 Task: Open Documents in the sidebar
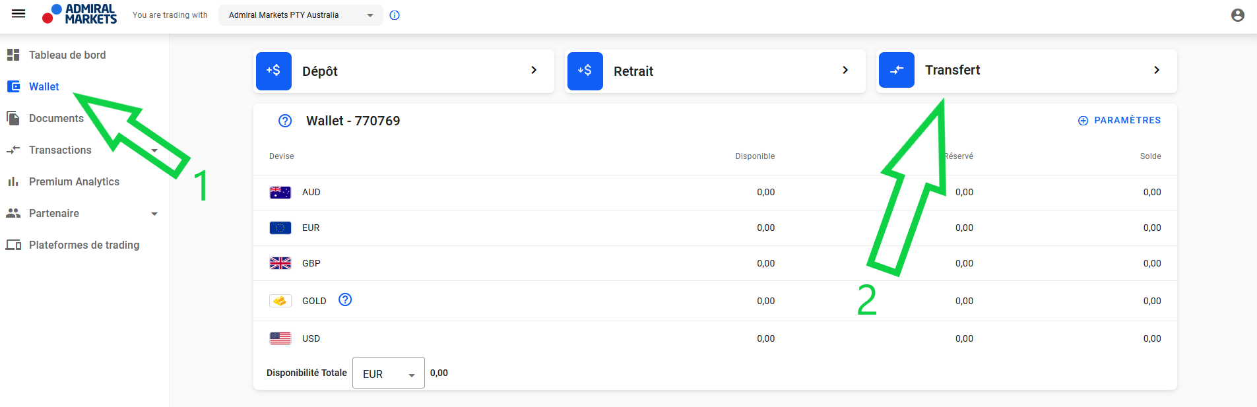click(x=56, y=118)
